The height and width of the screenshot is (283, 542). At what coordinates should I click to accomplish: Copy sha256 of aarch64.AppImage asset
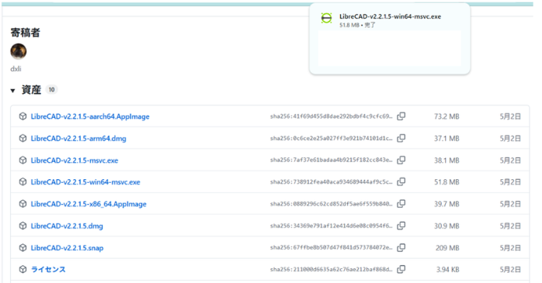coord(401,116)
